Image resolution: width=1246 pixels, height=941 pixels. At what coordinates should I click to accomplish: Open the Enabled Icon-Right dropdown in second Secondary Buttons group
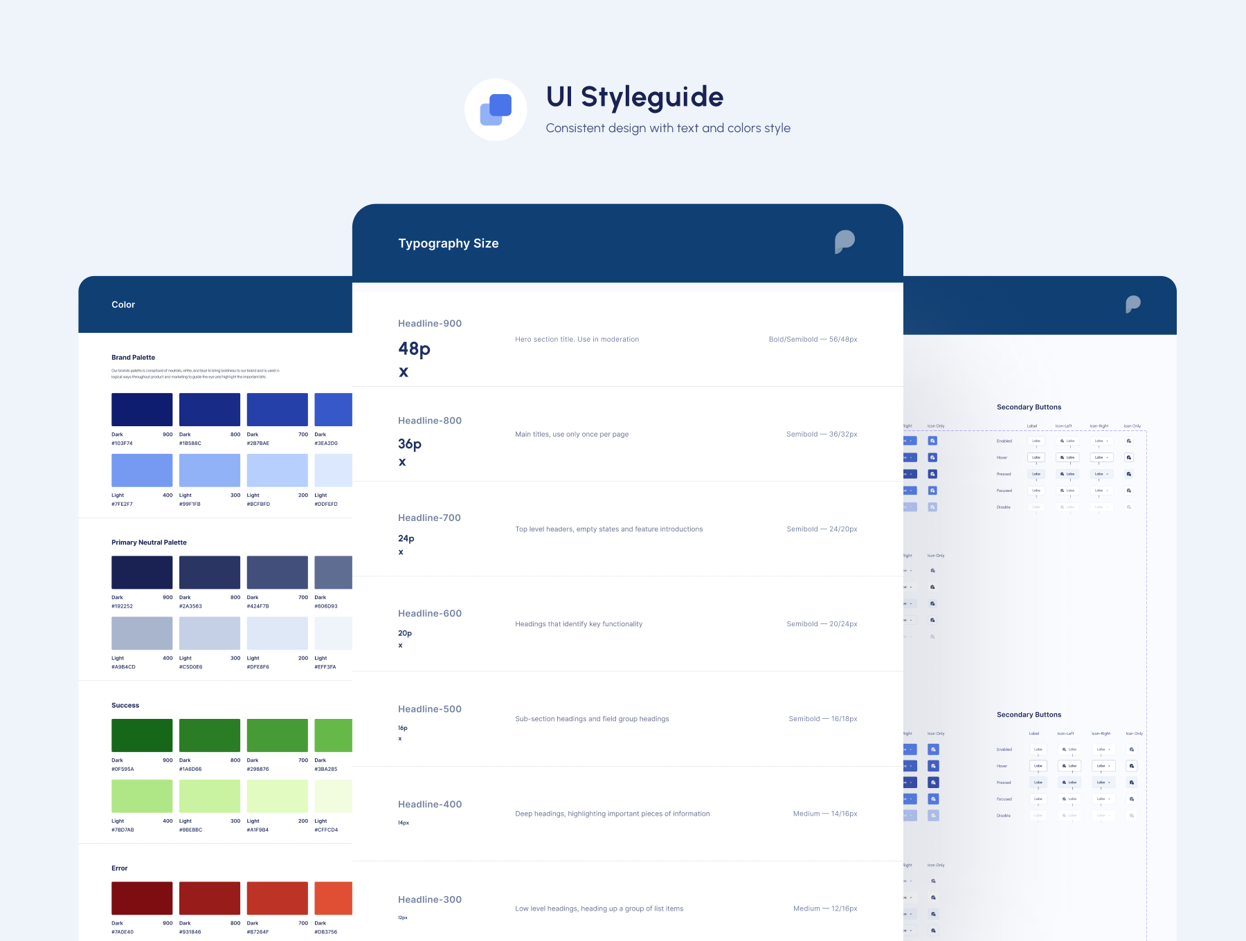click(1103, 749)
